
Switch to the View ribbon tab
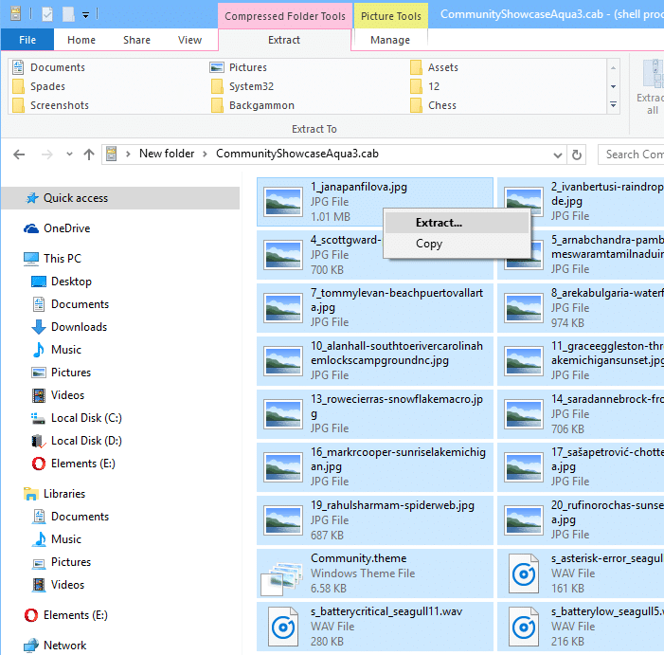point(189,40)
